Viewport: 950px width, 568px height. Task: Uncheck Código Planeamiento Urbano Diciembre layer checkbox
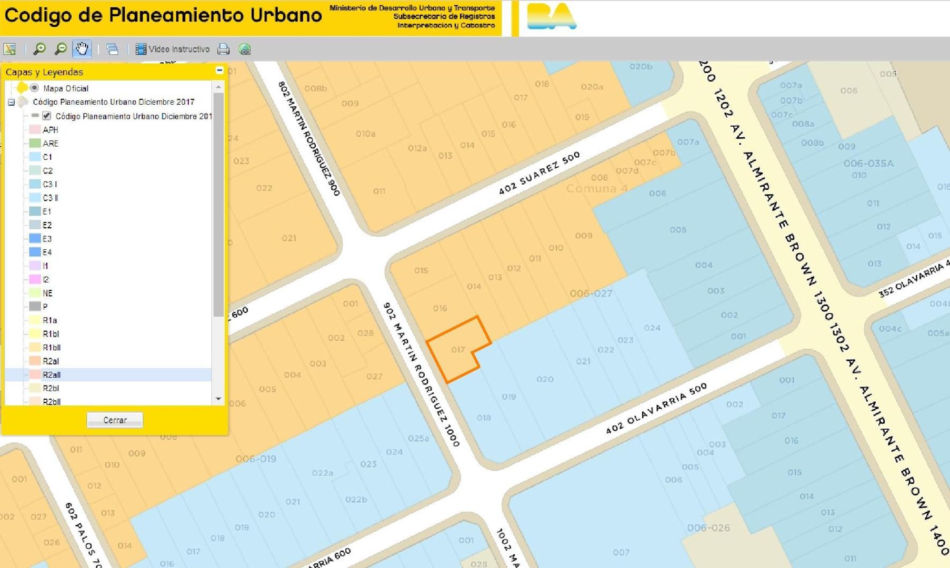pyautogui.click(x=47, y=116)
